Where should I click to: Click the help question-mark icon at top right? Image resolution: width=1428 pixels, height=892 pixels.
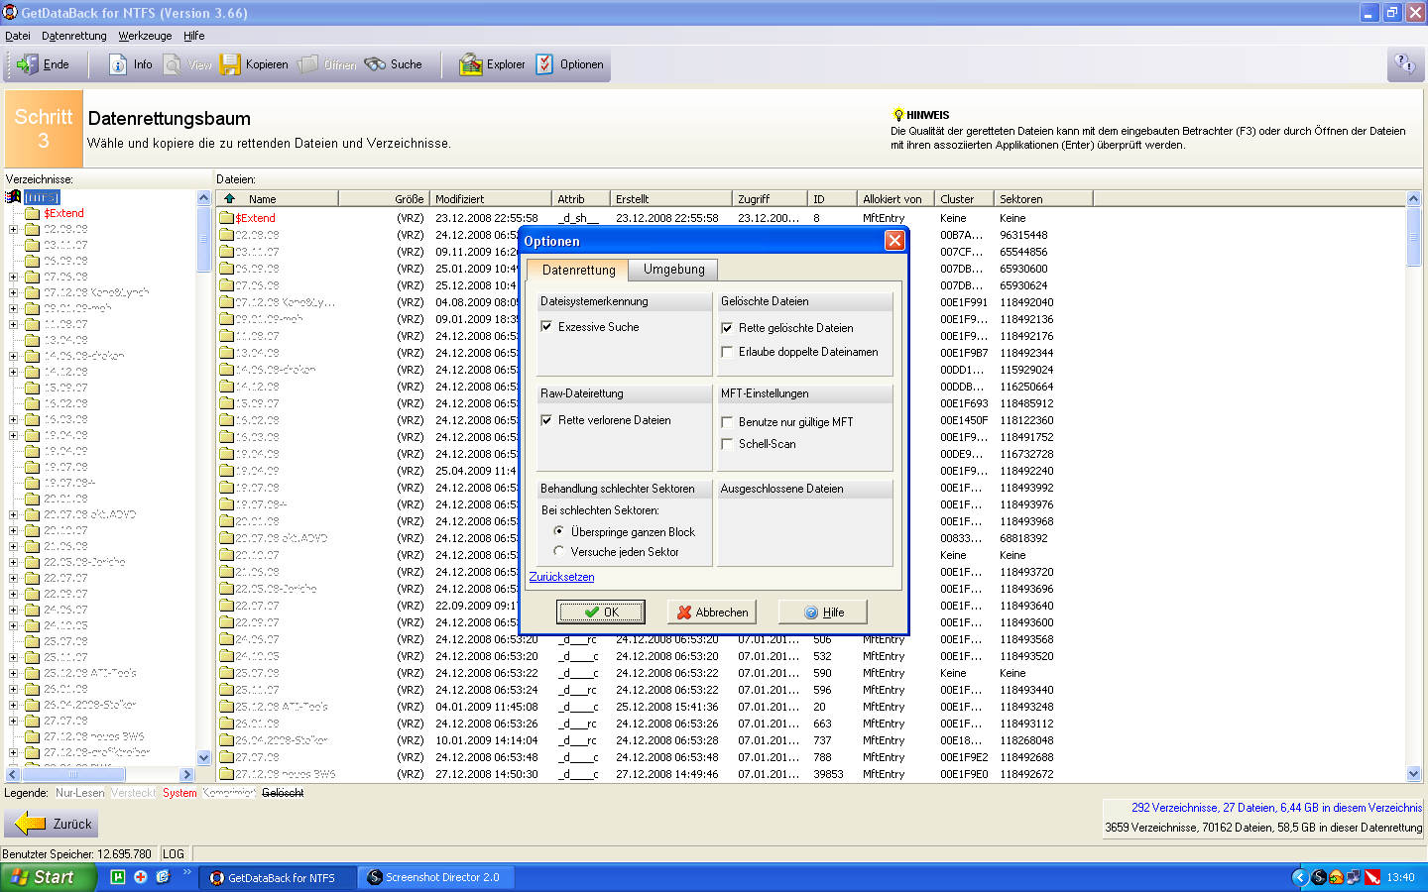pos(1405,64)
